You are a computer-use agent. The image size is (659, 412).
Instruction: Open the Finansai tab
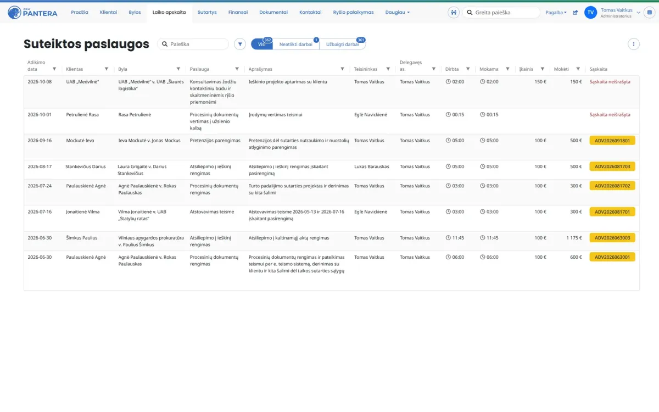click(x=238, y=12)
